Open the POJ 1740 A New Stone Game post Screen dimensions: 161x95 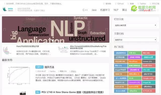[73, 92]
